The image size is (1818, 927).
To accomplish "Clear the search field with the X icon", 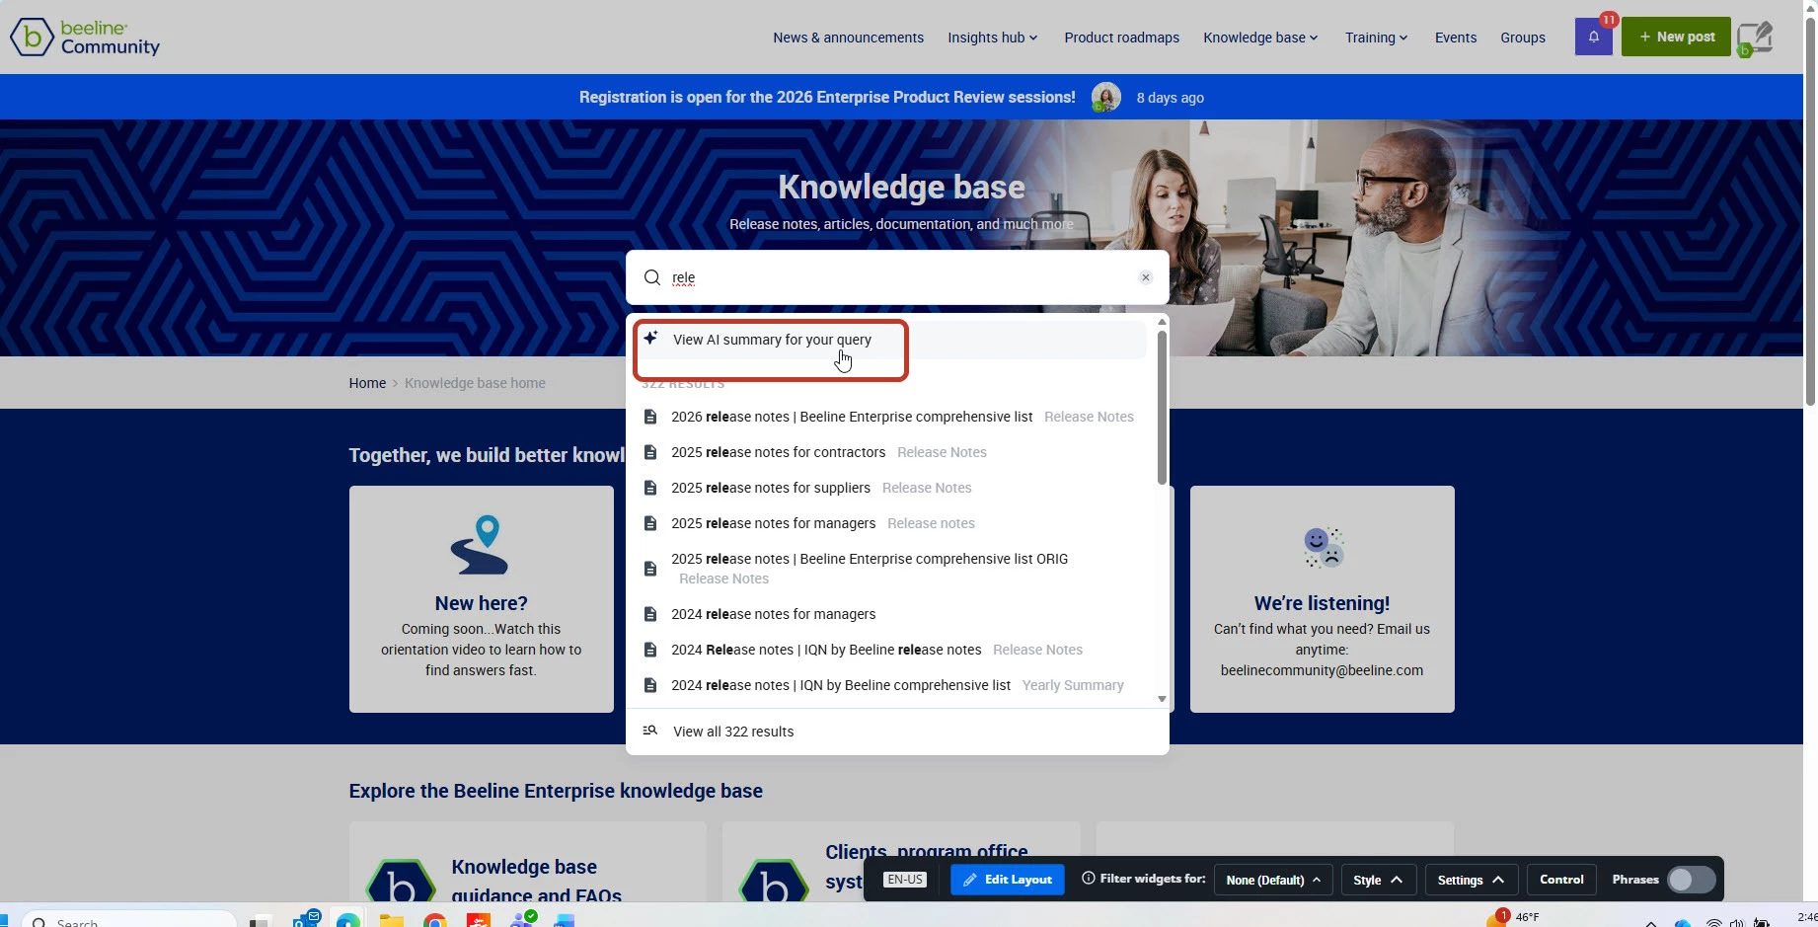I will click(x=1146, y=277).
